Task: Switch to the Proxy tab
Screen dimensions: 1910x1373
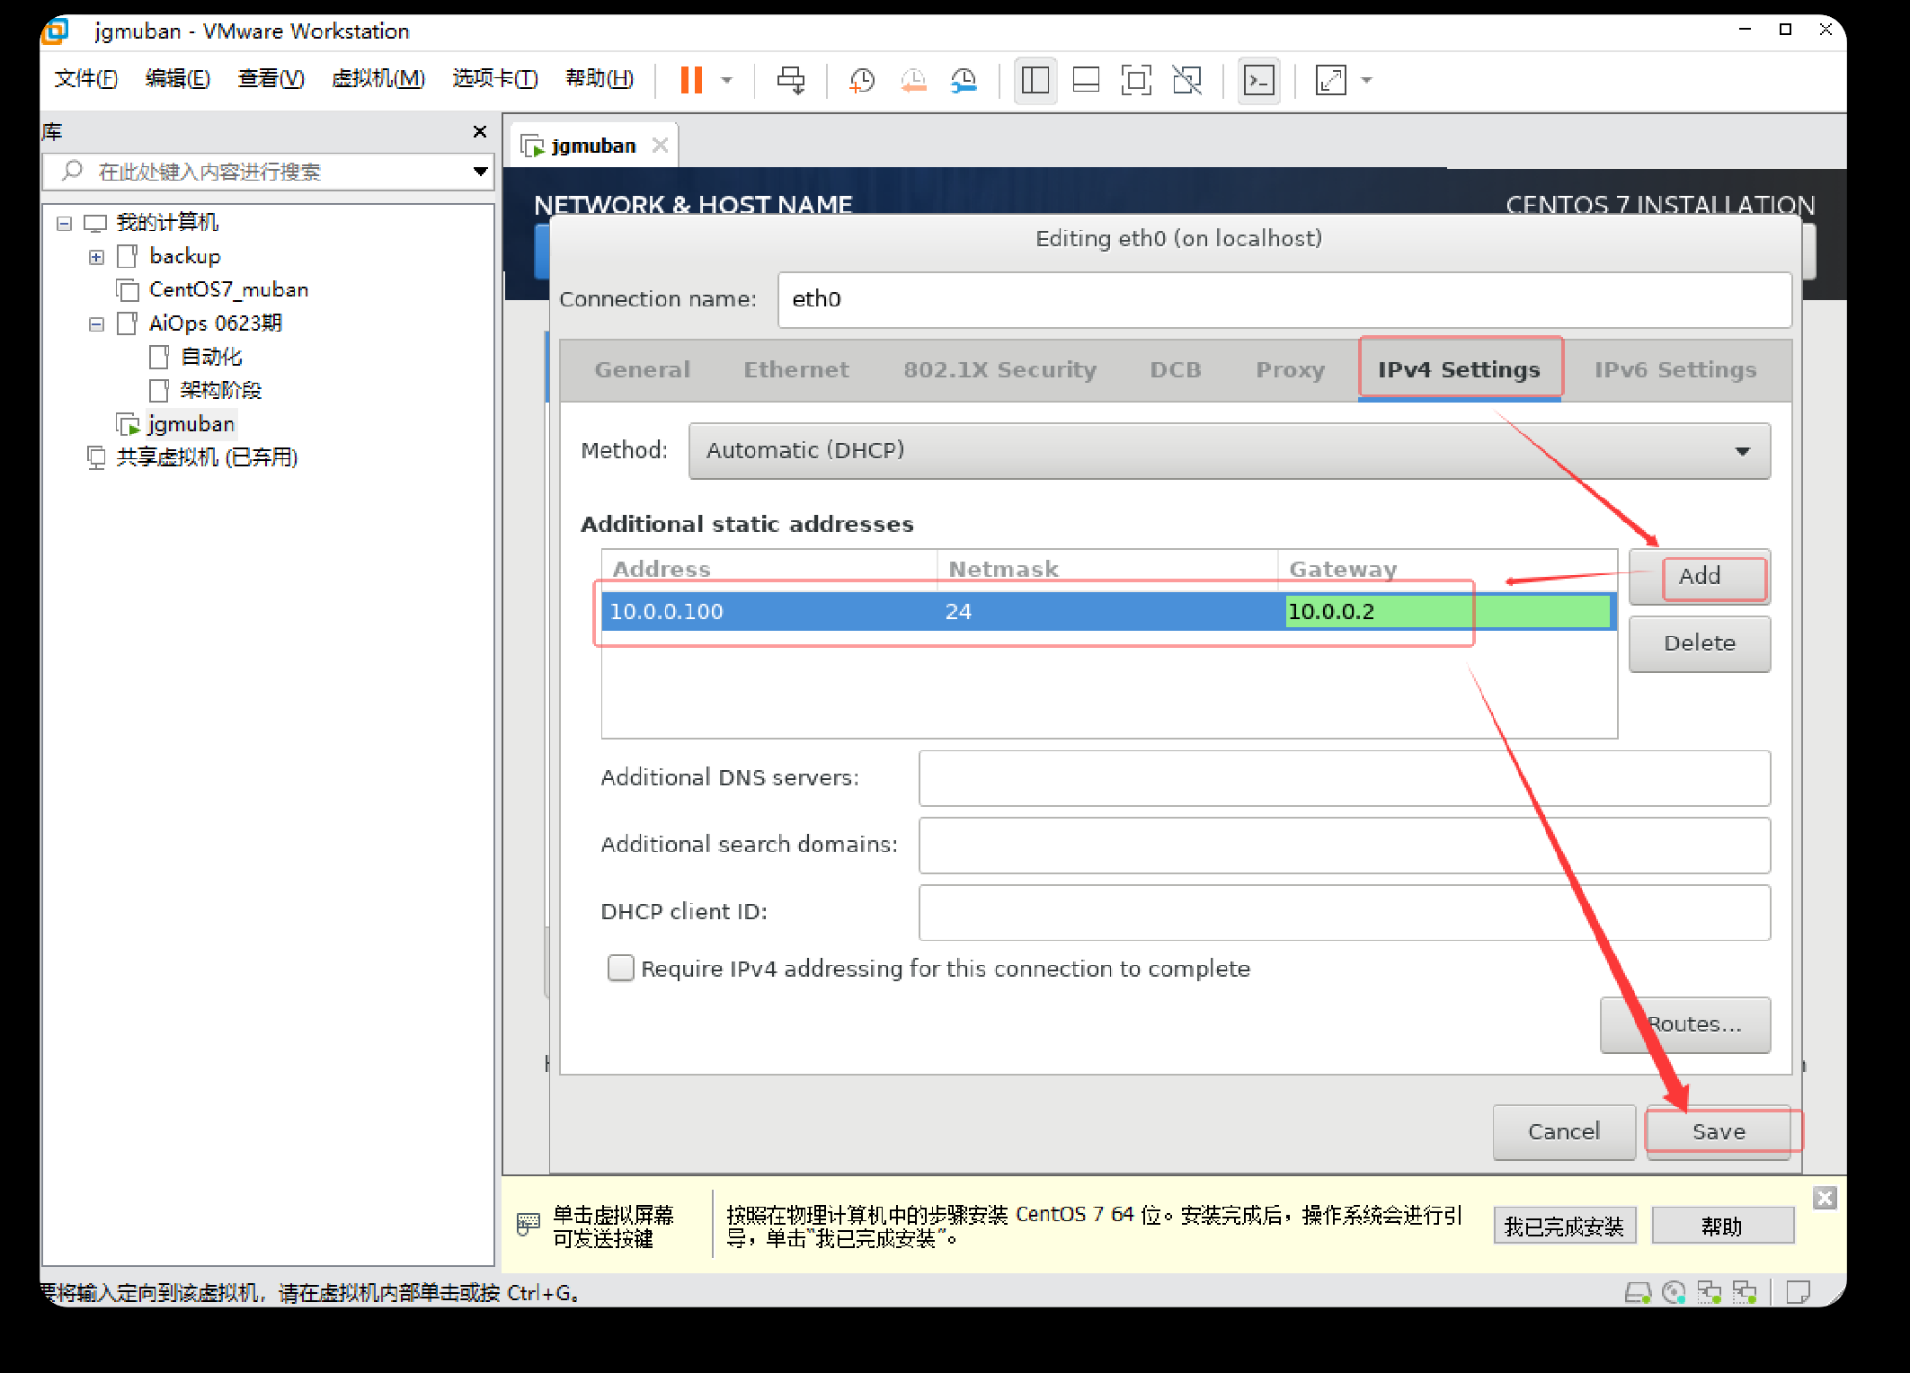Action: pyautogui.click(x=1291, y=369)
